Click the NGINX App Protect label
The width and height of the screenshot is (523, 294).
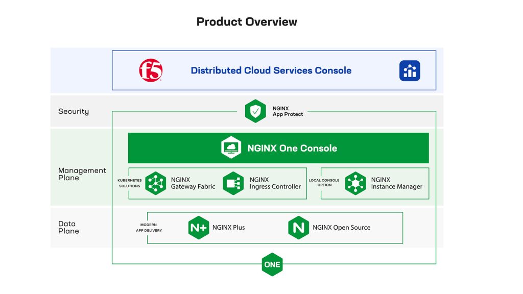pyautogui.click(x=288, y=111)
